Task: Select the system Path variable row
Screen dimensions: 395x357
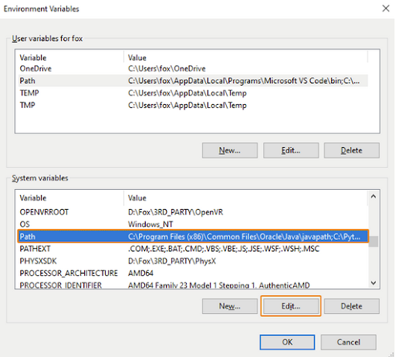Action: tap(193, 237)
